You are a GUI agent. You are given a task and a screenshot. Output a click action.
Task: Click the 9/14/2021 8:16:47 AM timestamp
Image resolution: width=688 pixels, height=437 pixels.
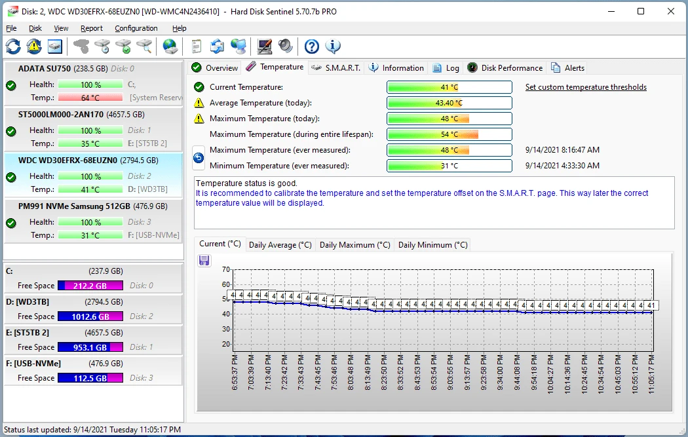coord(562,150)
